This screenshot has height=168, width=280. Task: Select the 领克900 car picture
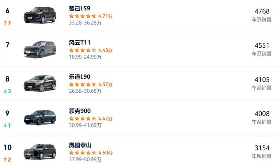click(40, 118)
